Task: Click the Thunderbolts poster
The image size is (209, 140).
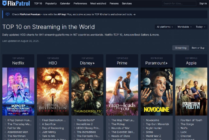Action: pyautogui.click(x=87, y=91)
